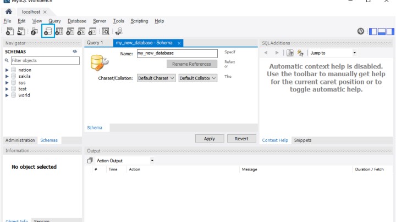Click the Rename References button
The height and width of the screenshot is (222, 396).
[192, 64]
